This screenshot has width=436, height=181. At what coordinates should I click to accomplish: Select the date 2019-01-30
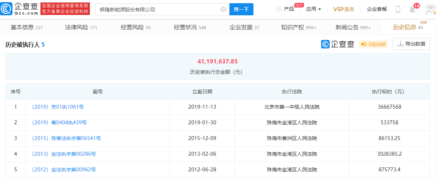click(202, 123)
